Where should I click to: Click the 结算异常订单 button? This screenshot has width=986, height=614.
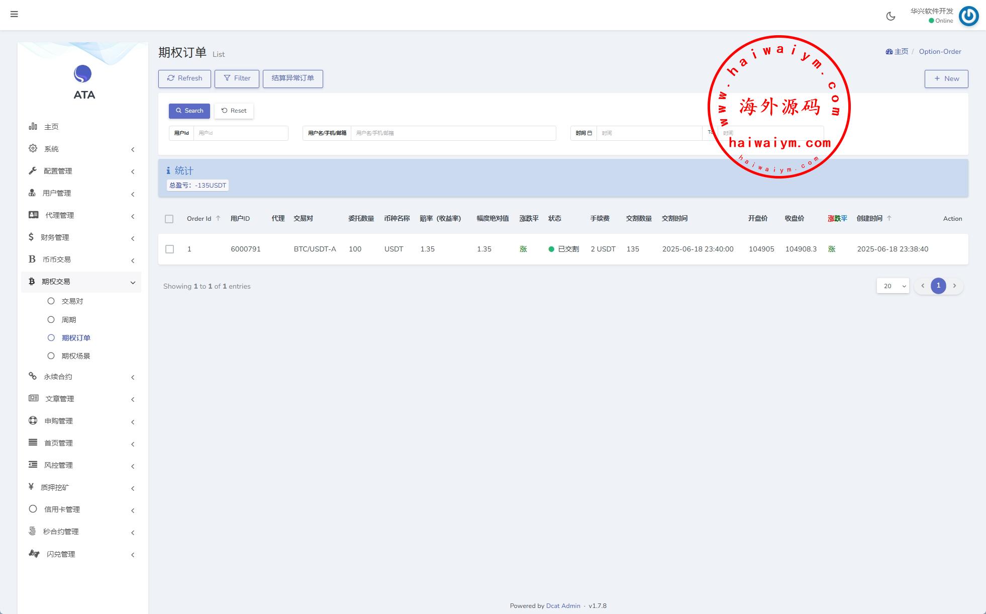[x=292, y=78]
